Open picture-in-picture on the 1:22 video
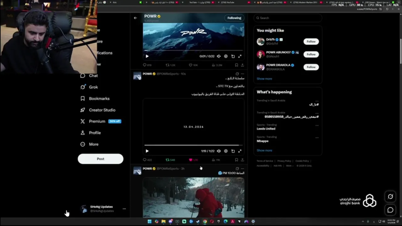Screen dimensions: 402x226 [233, 151]
